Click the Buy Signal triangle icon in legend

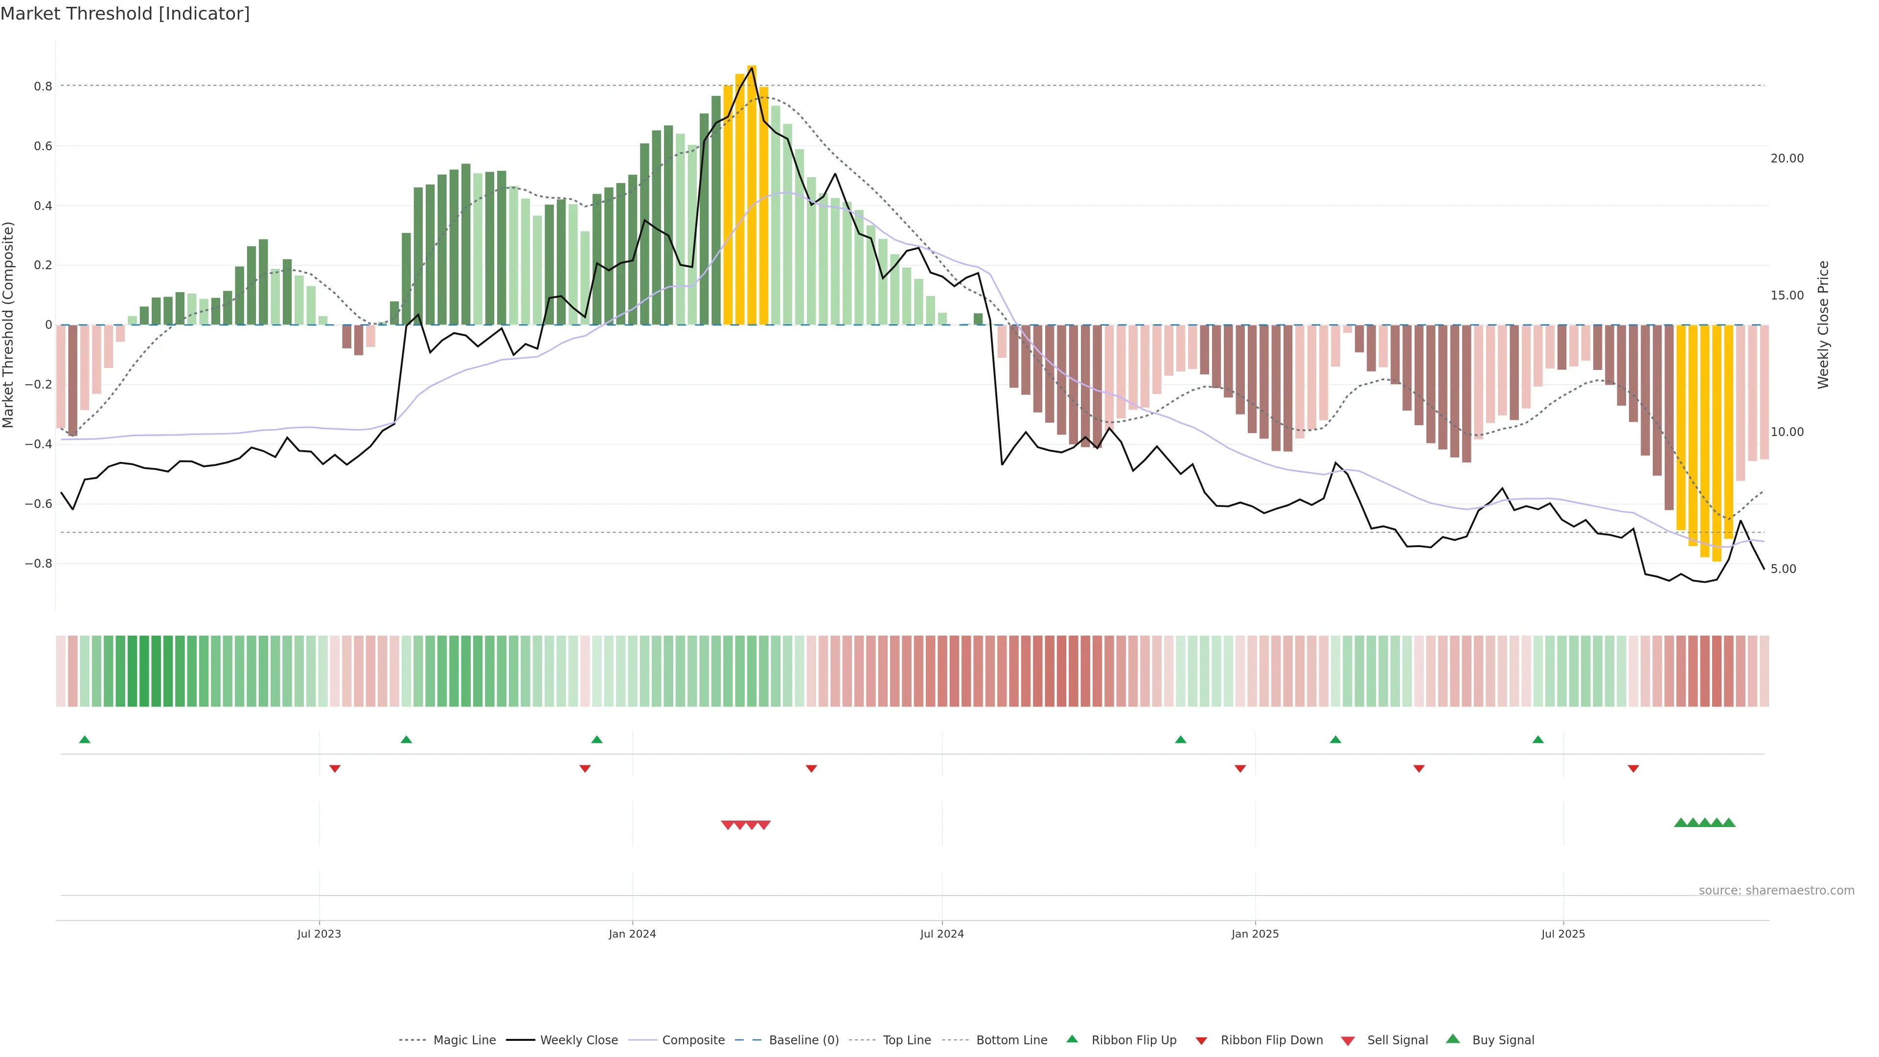1453,1039
